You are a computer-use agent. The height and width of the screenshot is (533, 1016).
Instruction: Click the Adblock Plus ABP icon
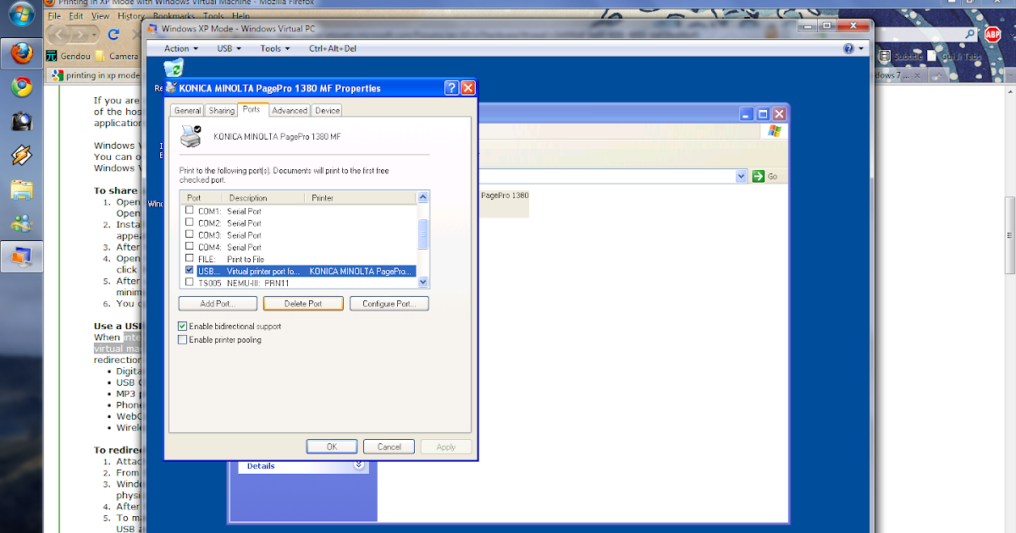click(993, 34)
